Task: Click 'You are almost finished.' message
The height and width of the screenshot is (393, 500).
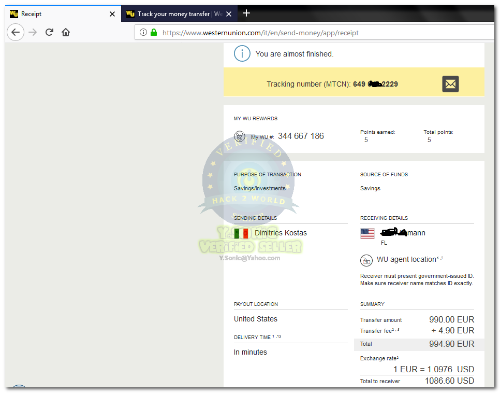Action: tap(295, 54)
